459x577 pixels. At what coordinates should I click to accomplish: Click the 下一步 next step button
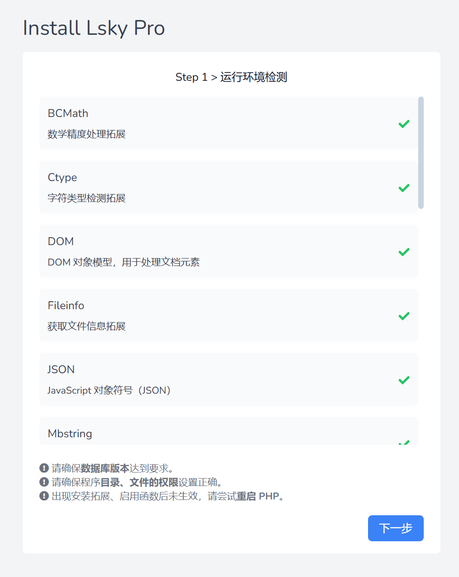[395, 528]
